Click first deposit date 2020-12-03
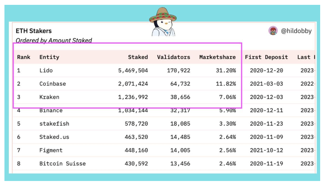Screen dimensions: 323x183 (x=266, y=97)
